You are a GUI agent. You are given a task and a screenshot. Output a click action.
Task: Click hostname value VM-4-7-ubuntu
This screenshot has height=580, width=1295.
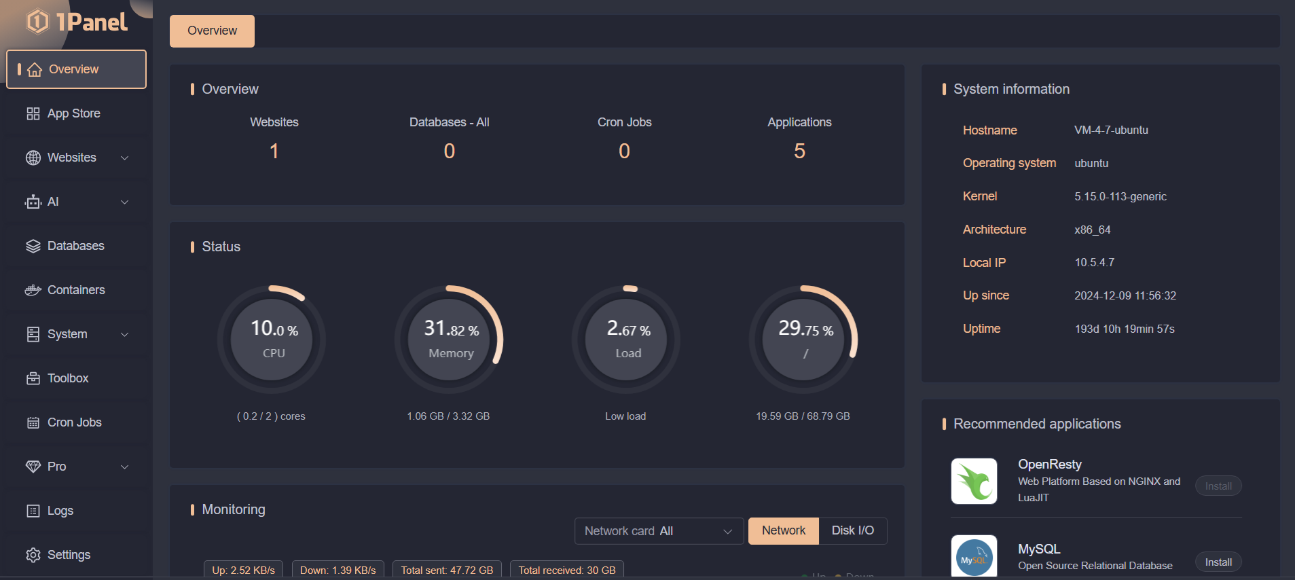[x=1111, y=130]
